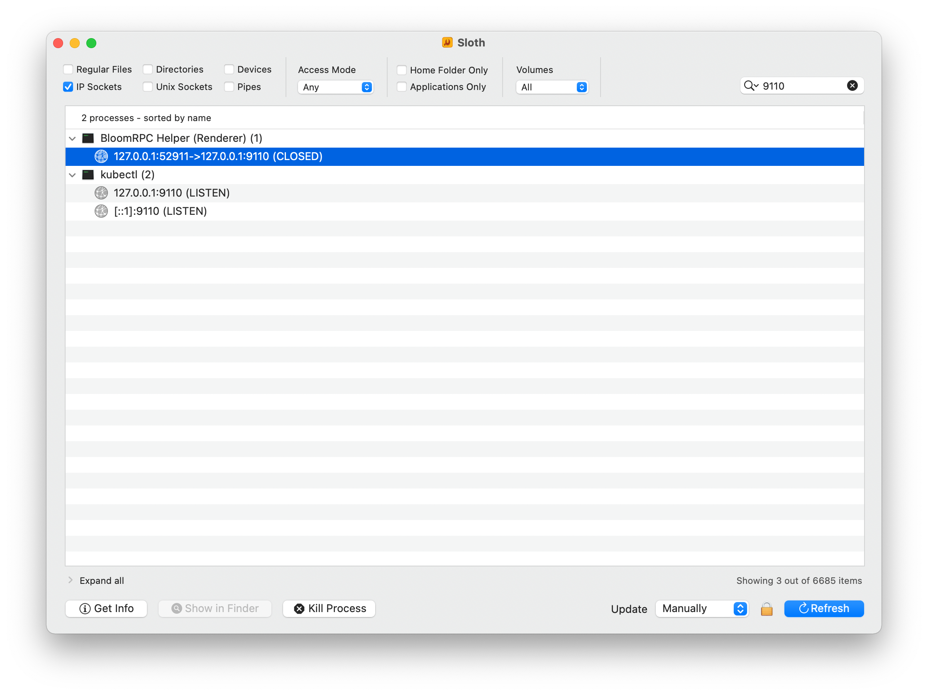Click 'Showing 3 out of 6685 items' status text

(799, 581)
